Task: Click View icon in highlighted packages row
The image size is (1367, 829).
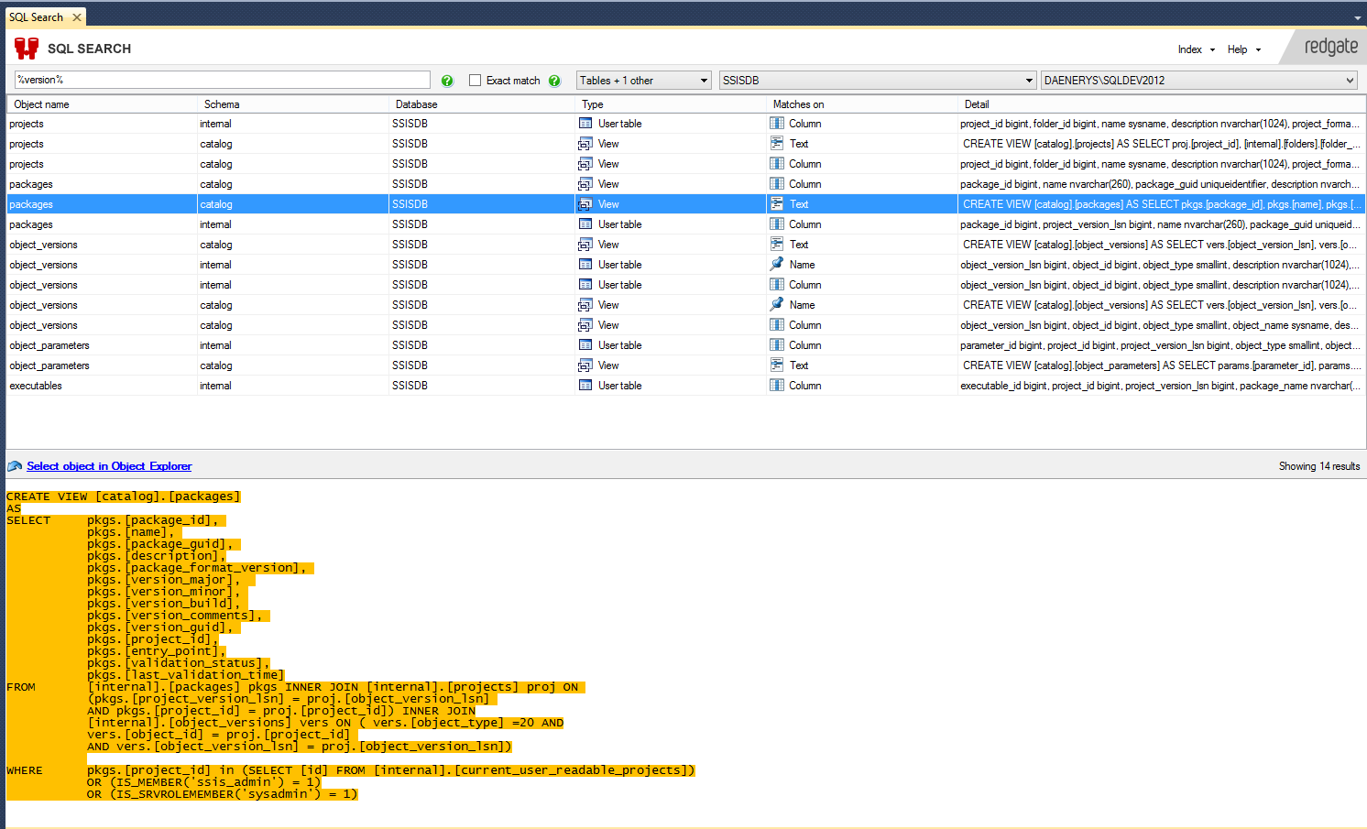Action: 585,204
